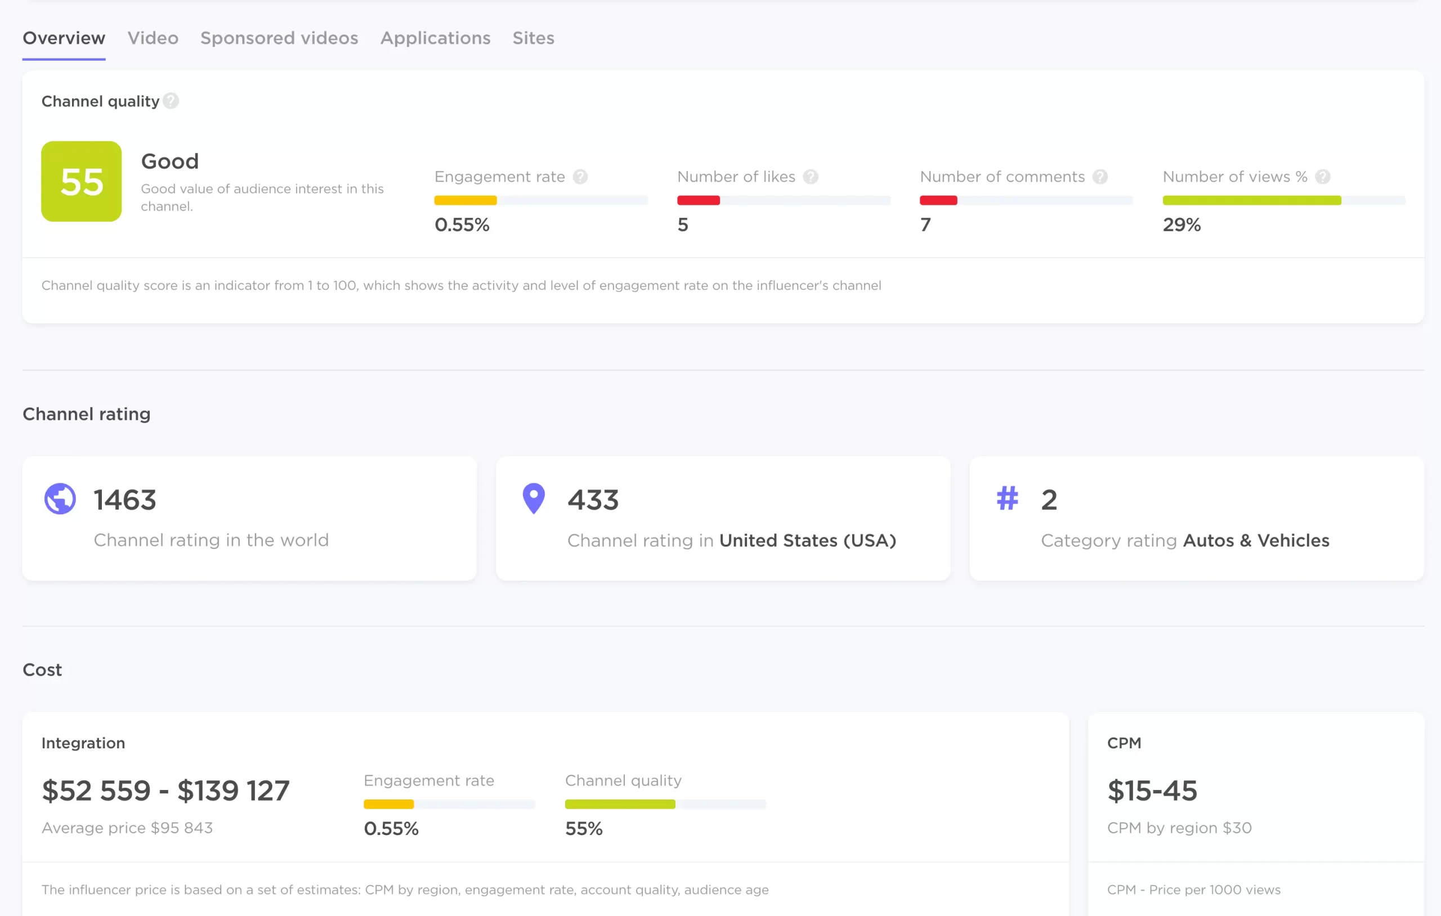Select the Overview tab
The width and height of the screenshot is (1441, 916).
pyautogui.click(x=64, y=38)
